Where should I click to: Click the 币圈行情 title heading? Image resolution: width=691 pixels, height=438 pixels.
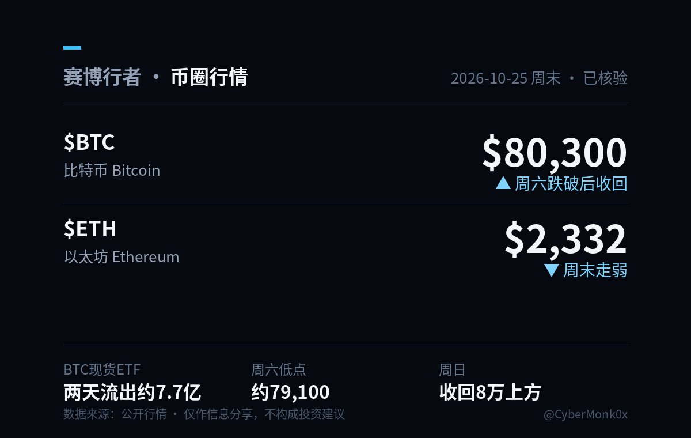[x=209, y=77]
